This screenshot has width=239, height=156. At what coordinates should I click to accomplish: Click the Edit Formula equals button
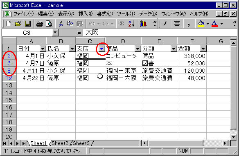coord(79,33)
